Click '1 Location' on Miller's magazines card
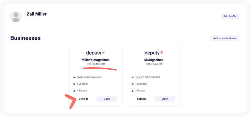Image resolution: width=251 pixels, height=117 pixels. 83,84
